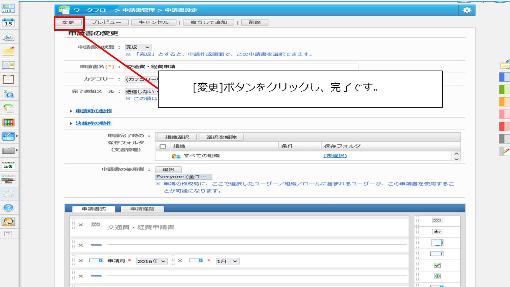The width and height of the screenshot is (510, 287).
Task: Open the calendar icon in left sidebar
Action: click(x=8, y=22)
